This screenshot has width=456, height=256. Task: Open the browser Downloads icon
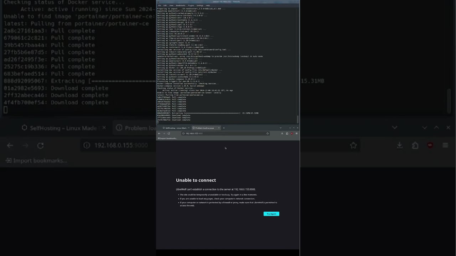point(282,133)
